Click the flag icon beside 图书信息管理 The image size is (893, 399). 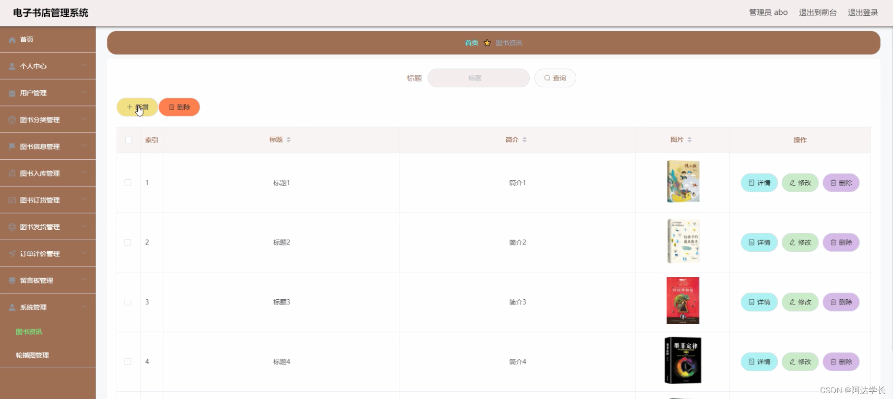pyautogui.click(x=12, y=147)
